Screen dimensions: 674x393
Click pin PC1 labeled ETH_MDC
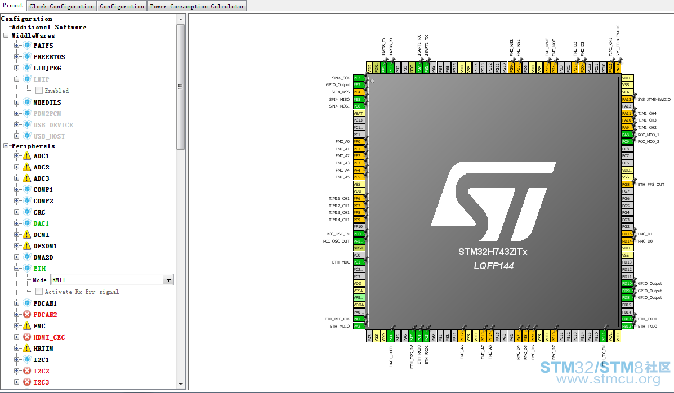click(359, 262)
